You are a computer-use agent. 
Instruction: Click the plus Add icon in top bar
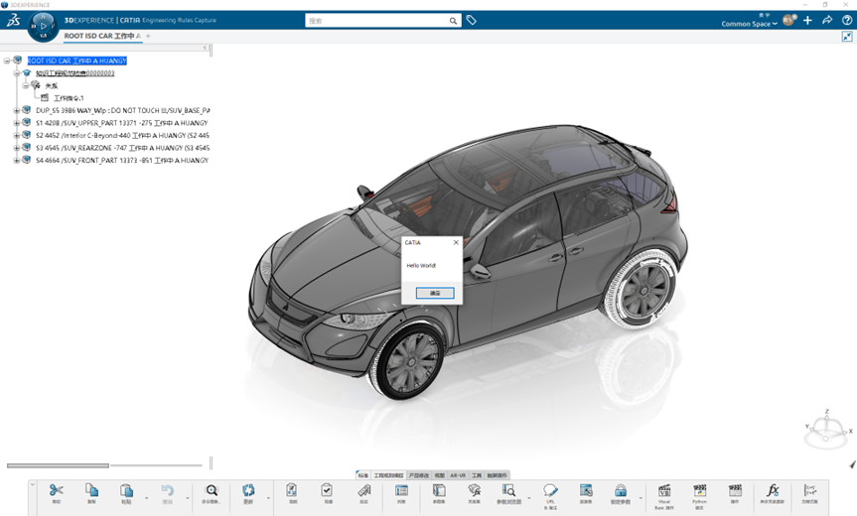pyautogui.click(x=807, y=20)
